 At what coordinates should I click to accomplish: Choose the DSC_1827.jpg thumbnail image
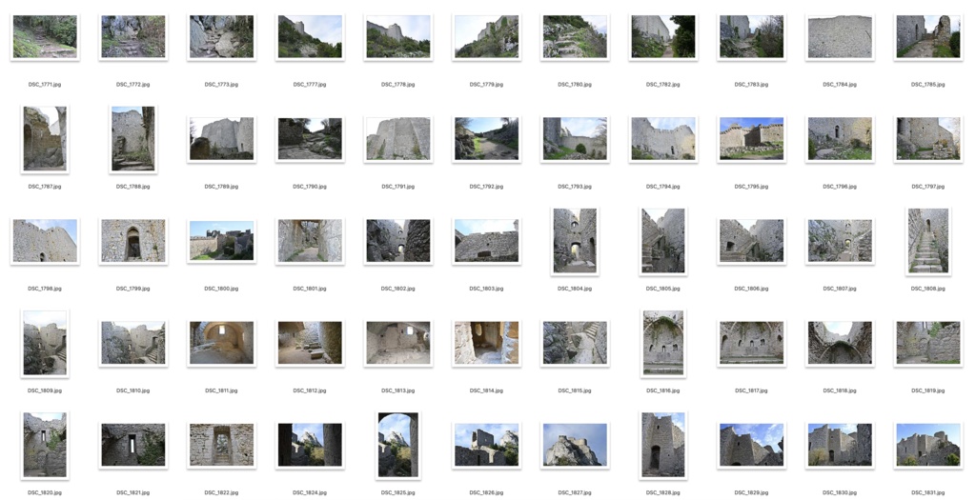click(x=575, y=446)
